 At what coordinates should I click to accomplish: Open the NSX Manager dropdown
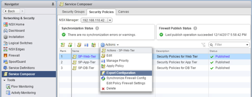coord(110,20)
